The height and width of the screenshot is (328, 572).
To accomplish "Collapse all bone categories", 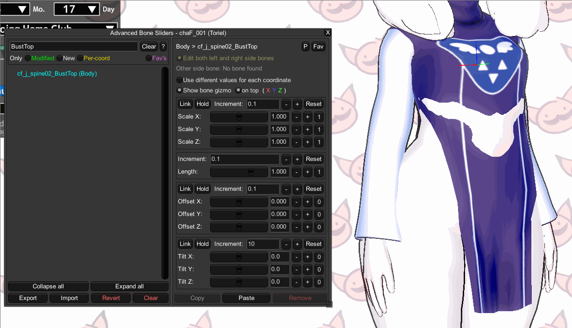I will [x=48, y=286].
